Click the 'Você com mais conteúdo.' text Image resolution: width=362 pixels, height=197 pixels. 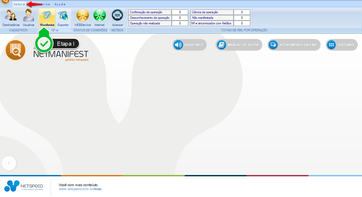click(79, 185)
